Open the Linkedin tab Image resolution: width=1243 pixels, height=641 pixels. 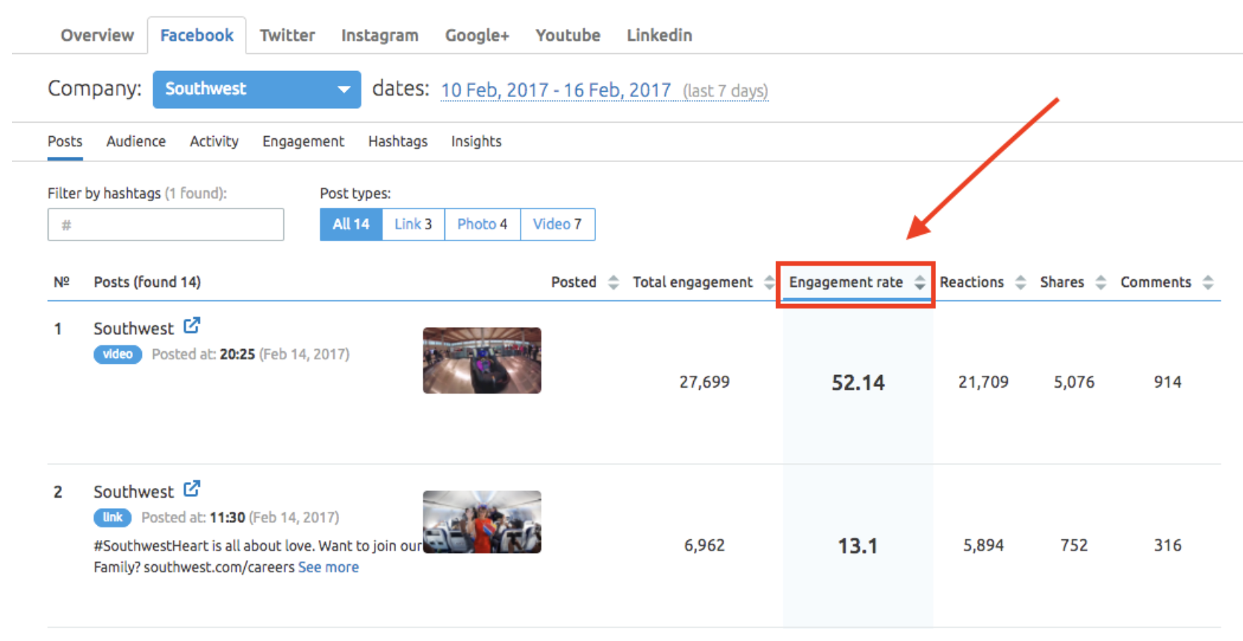[659, 35]
